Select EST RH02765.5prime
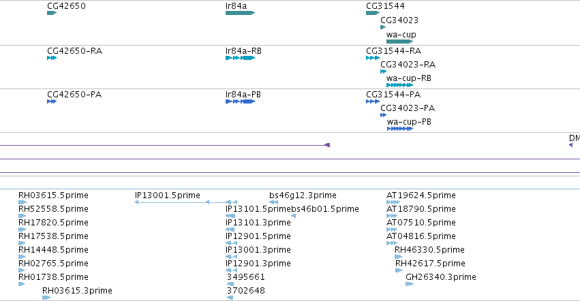This screenshot has height=301, width=580. 53,264
